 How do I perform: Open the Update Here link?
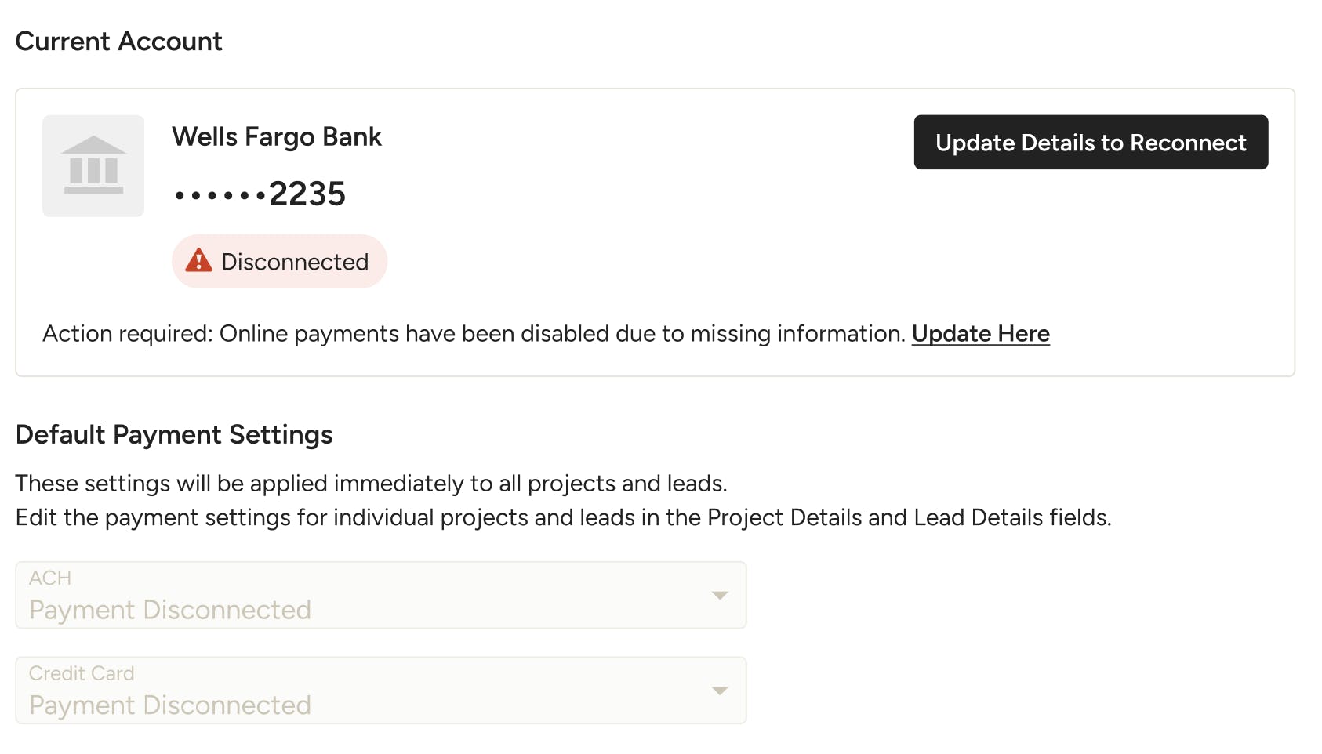click(980, 333)
